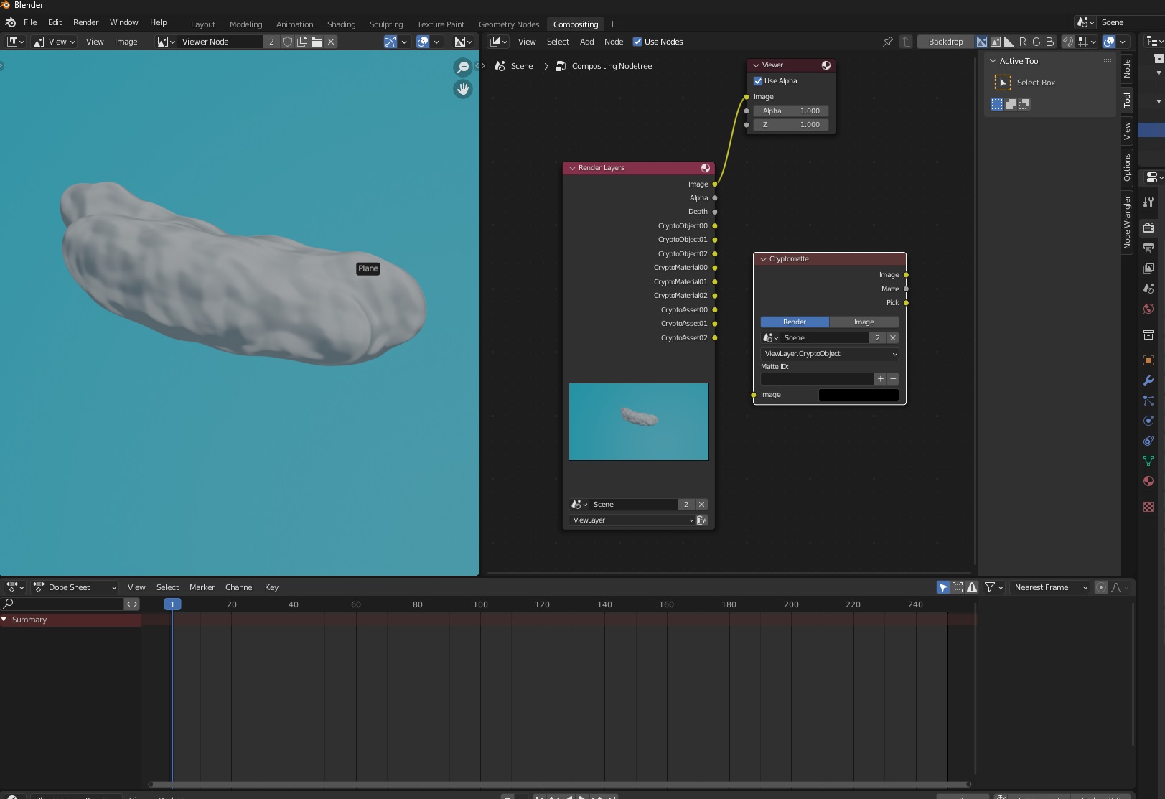The width and height of the screenshot is (1165, 799).
Task: Collapse the Render Layers node
Action: 572,168
